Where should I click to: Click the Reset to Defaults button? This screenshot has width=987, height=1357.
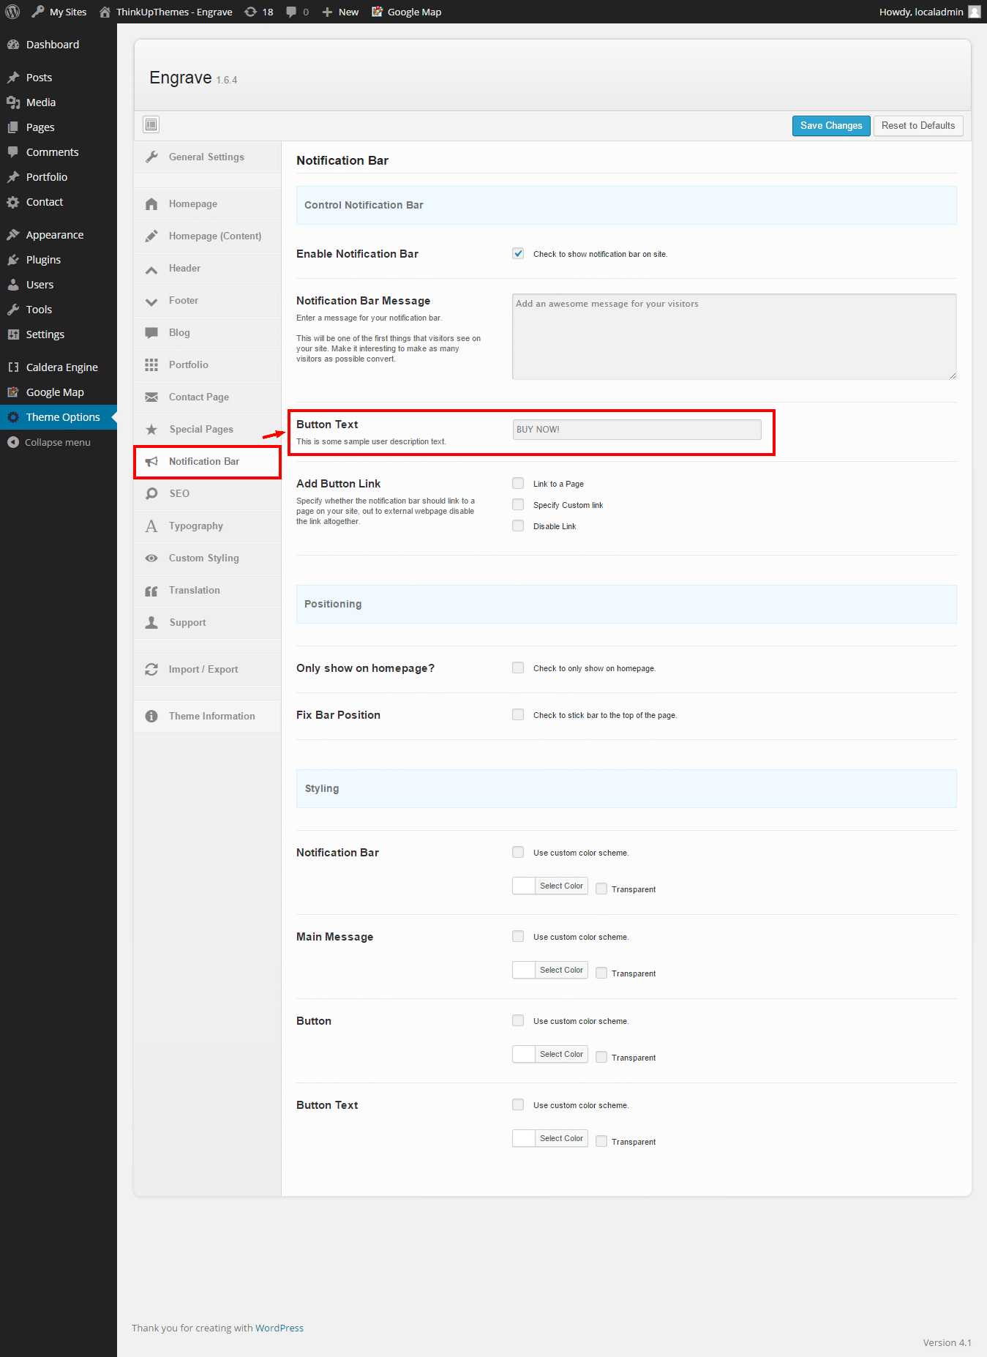coord(917,126)
